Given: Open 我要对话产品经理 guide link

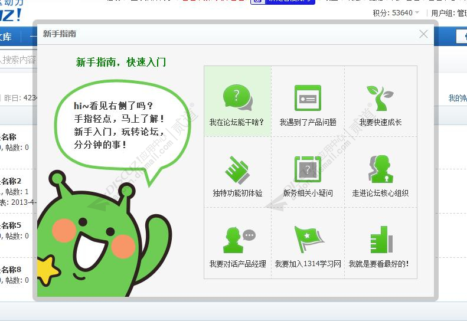Looking at the screenshot, I should (237, 264).
